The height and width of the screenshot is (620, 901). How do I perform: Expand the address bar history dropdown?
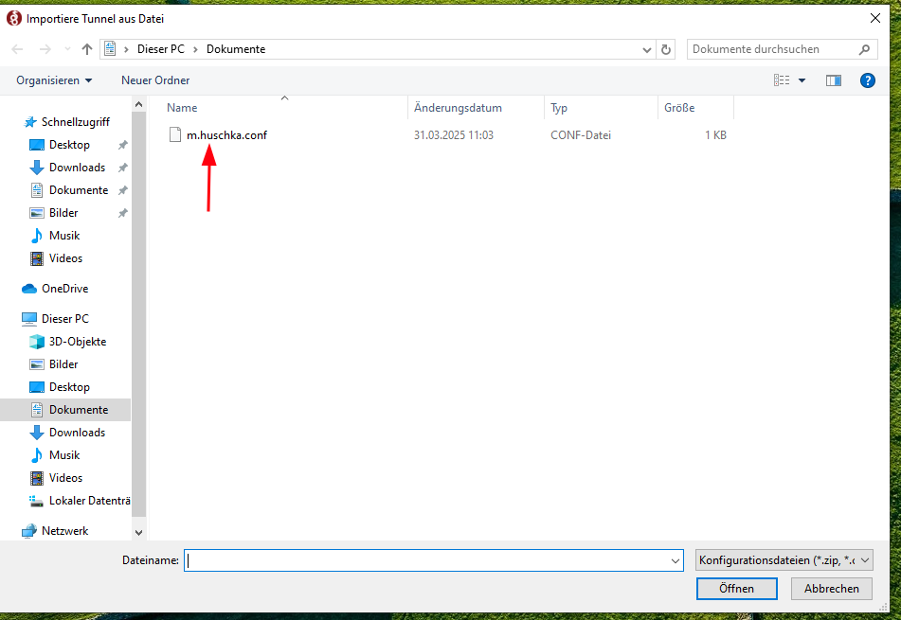coord(647,49)
